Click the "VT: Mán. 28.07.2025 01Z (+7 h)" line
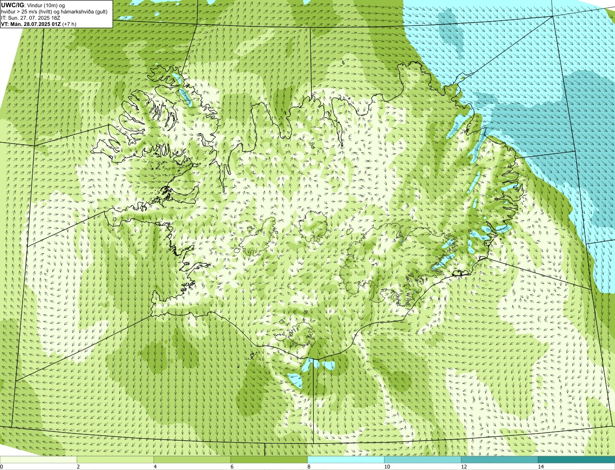615x470 pixels. (38, 24)
